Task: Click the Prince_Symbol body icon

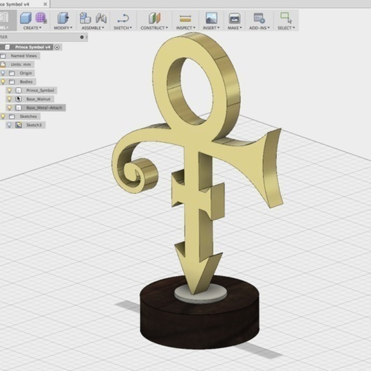Action: [19, 90]
